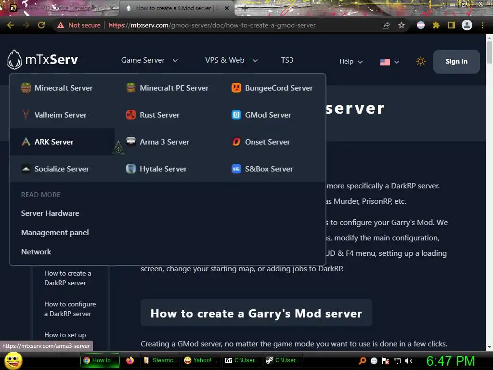Click the Not secure warning
493x370 pixels.
[x=79, y=25]
